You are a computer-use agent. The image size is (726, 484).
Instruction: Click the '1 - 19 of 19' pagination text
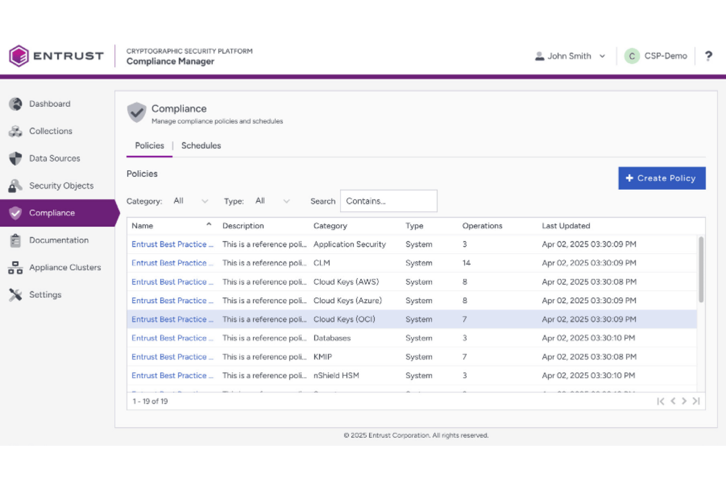pyautogui.click(x=150, y=401)
